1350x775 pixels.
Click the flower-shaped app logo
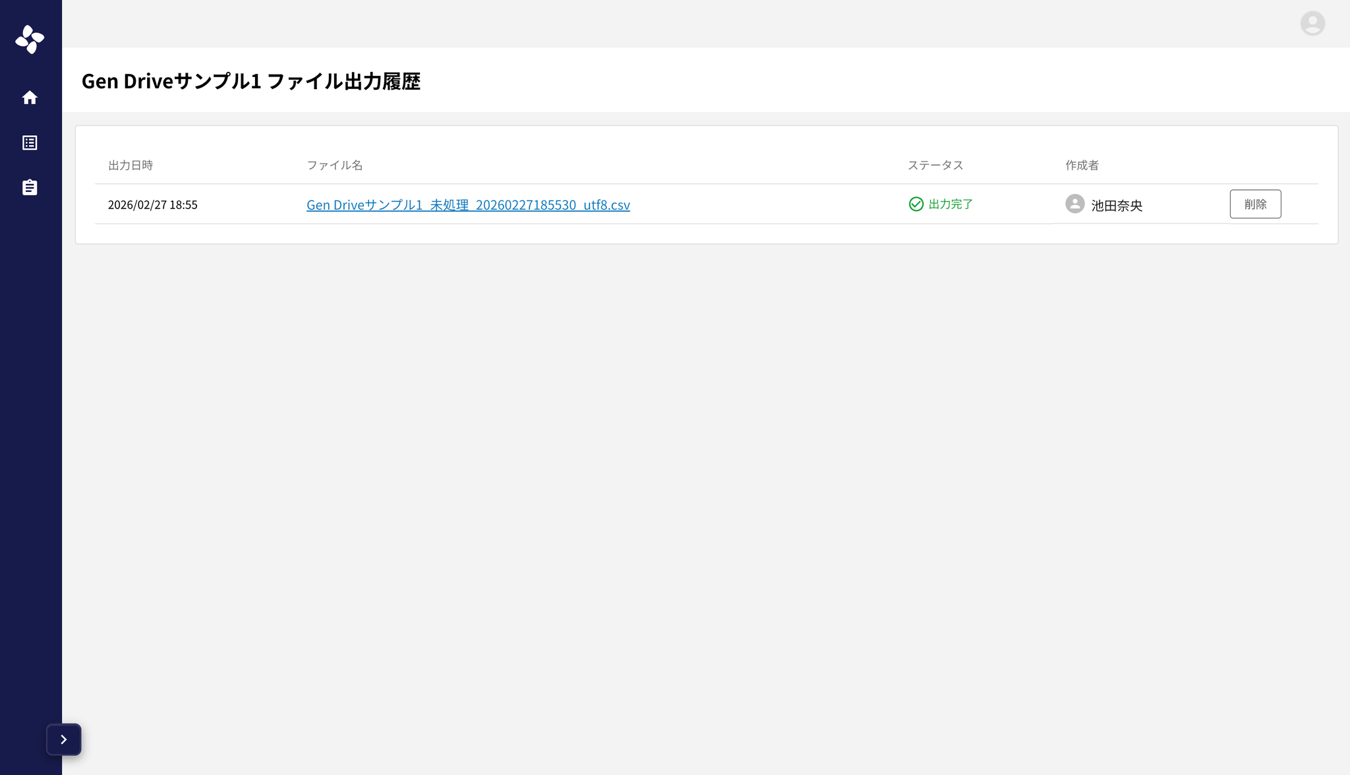click(x=30, y=40)
